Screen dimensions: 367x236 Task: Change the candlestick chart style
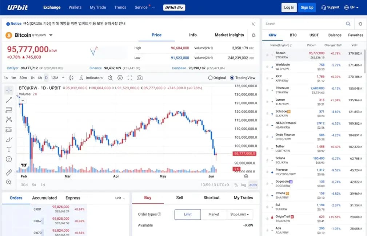click(x=71, y=78)
